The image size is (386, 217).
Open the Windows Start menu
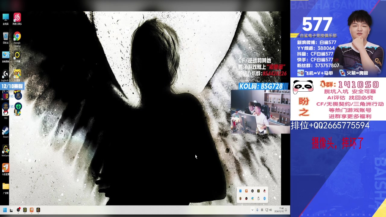coord(5,210)
